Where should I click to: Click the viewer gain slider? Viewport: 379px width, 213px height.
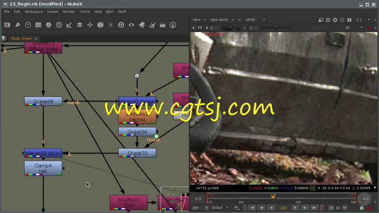coord(231,28)
